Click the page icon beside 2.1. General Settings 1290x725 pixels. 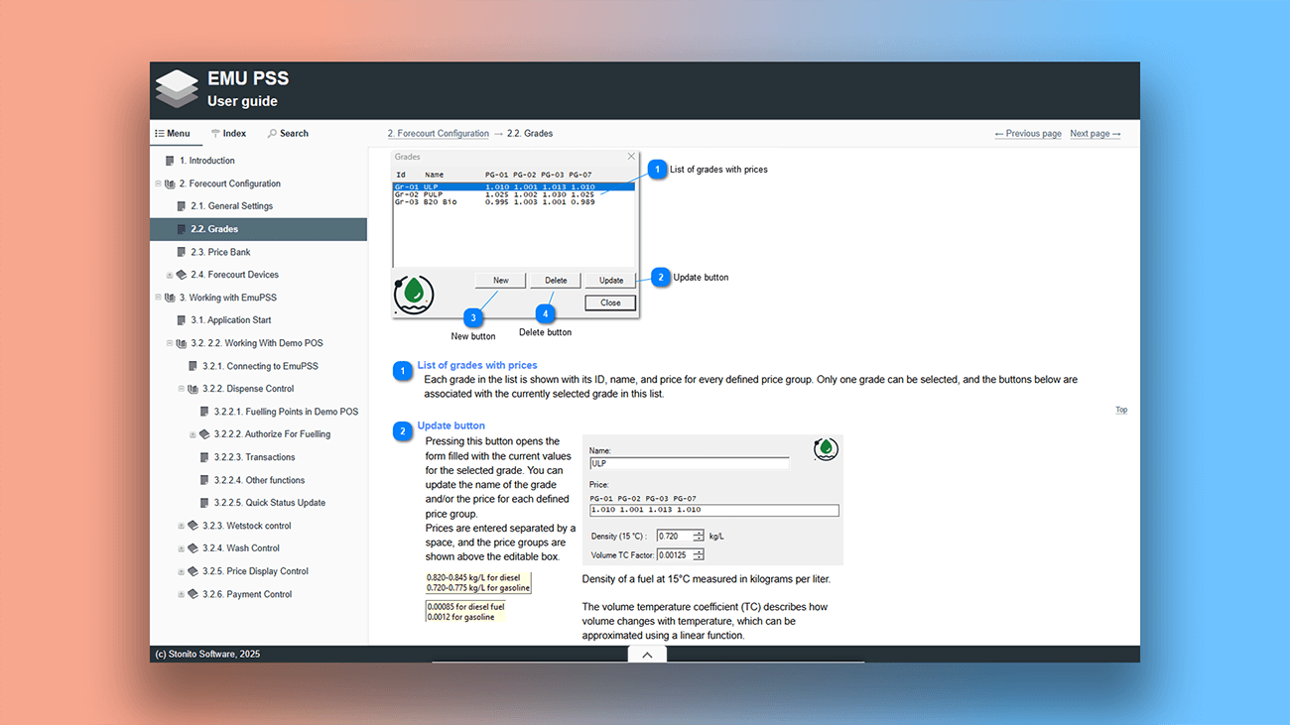pyautogui.click(x=182, y=205)
